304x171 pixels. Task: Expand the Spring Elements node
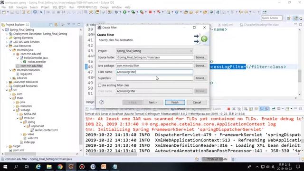[x=7, y=38]
